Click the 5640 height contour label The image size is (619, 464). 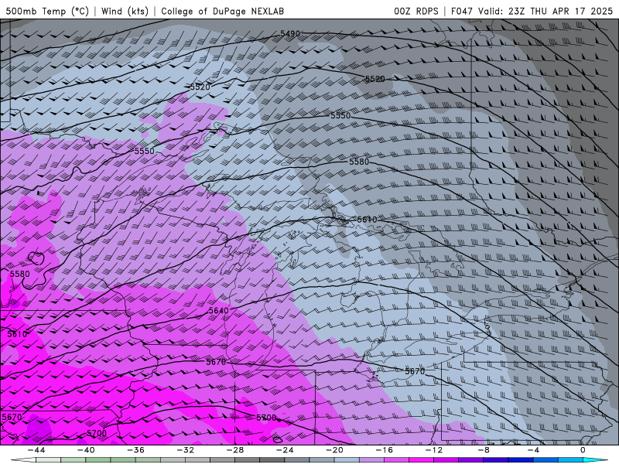(218, 311)
